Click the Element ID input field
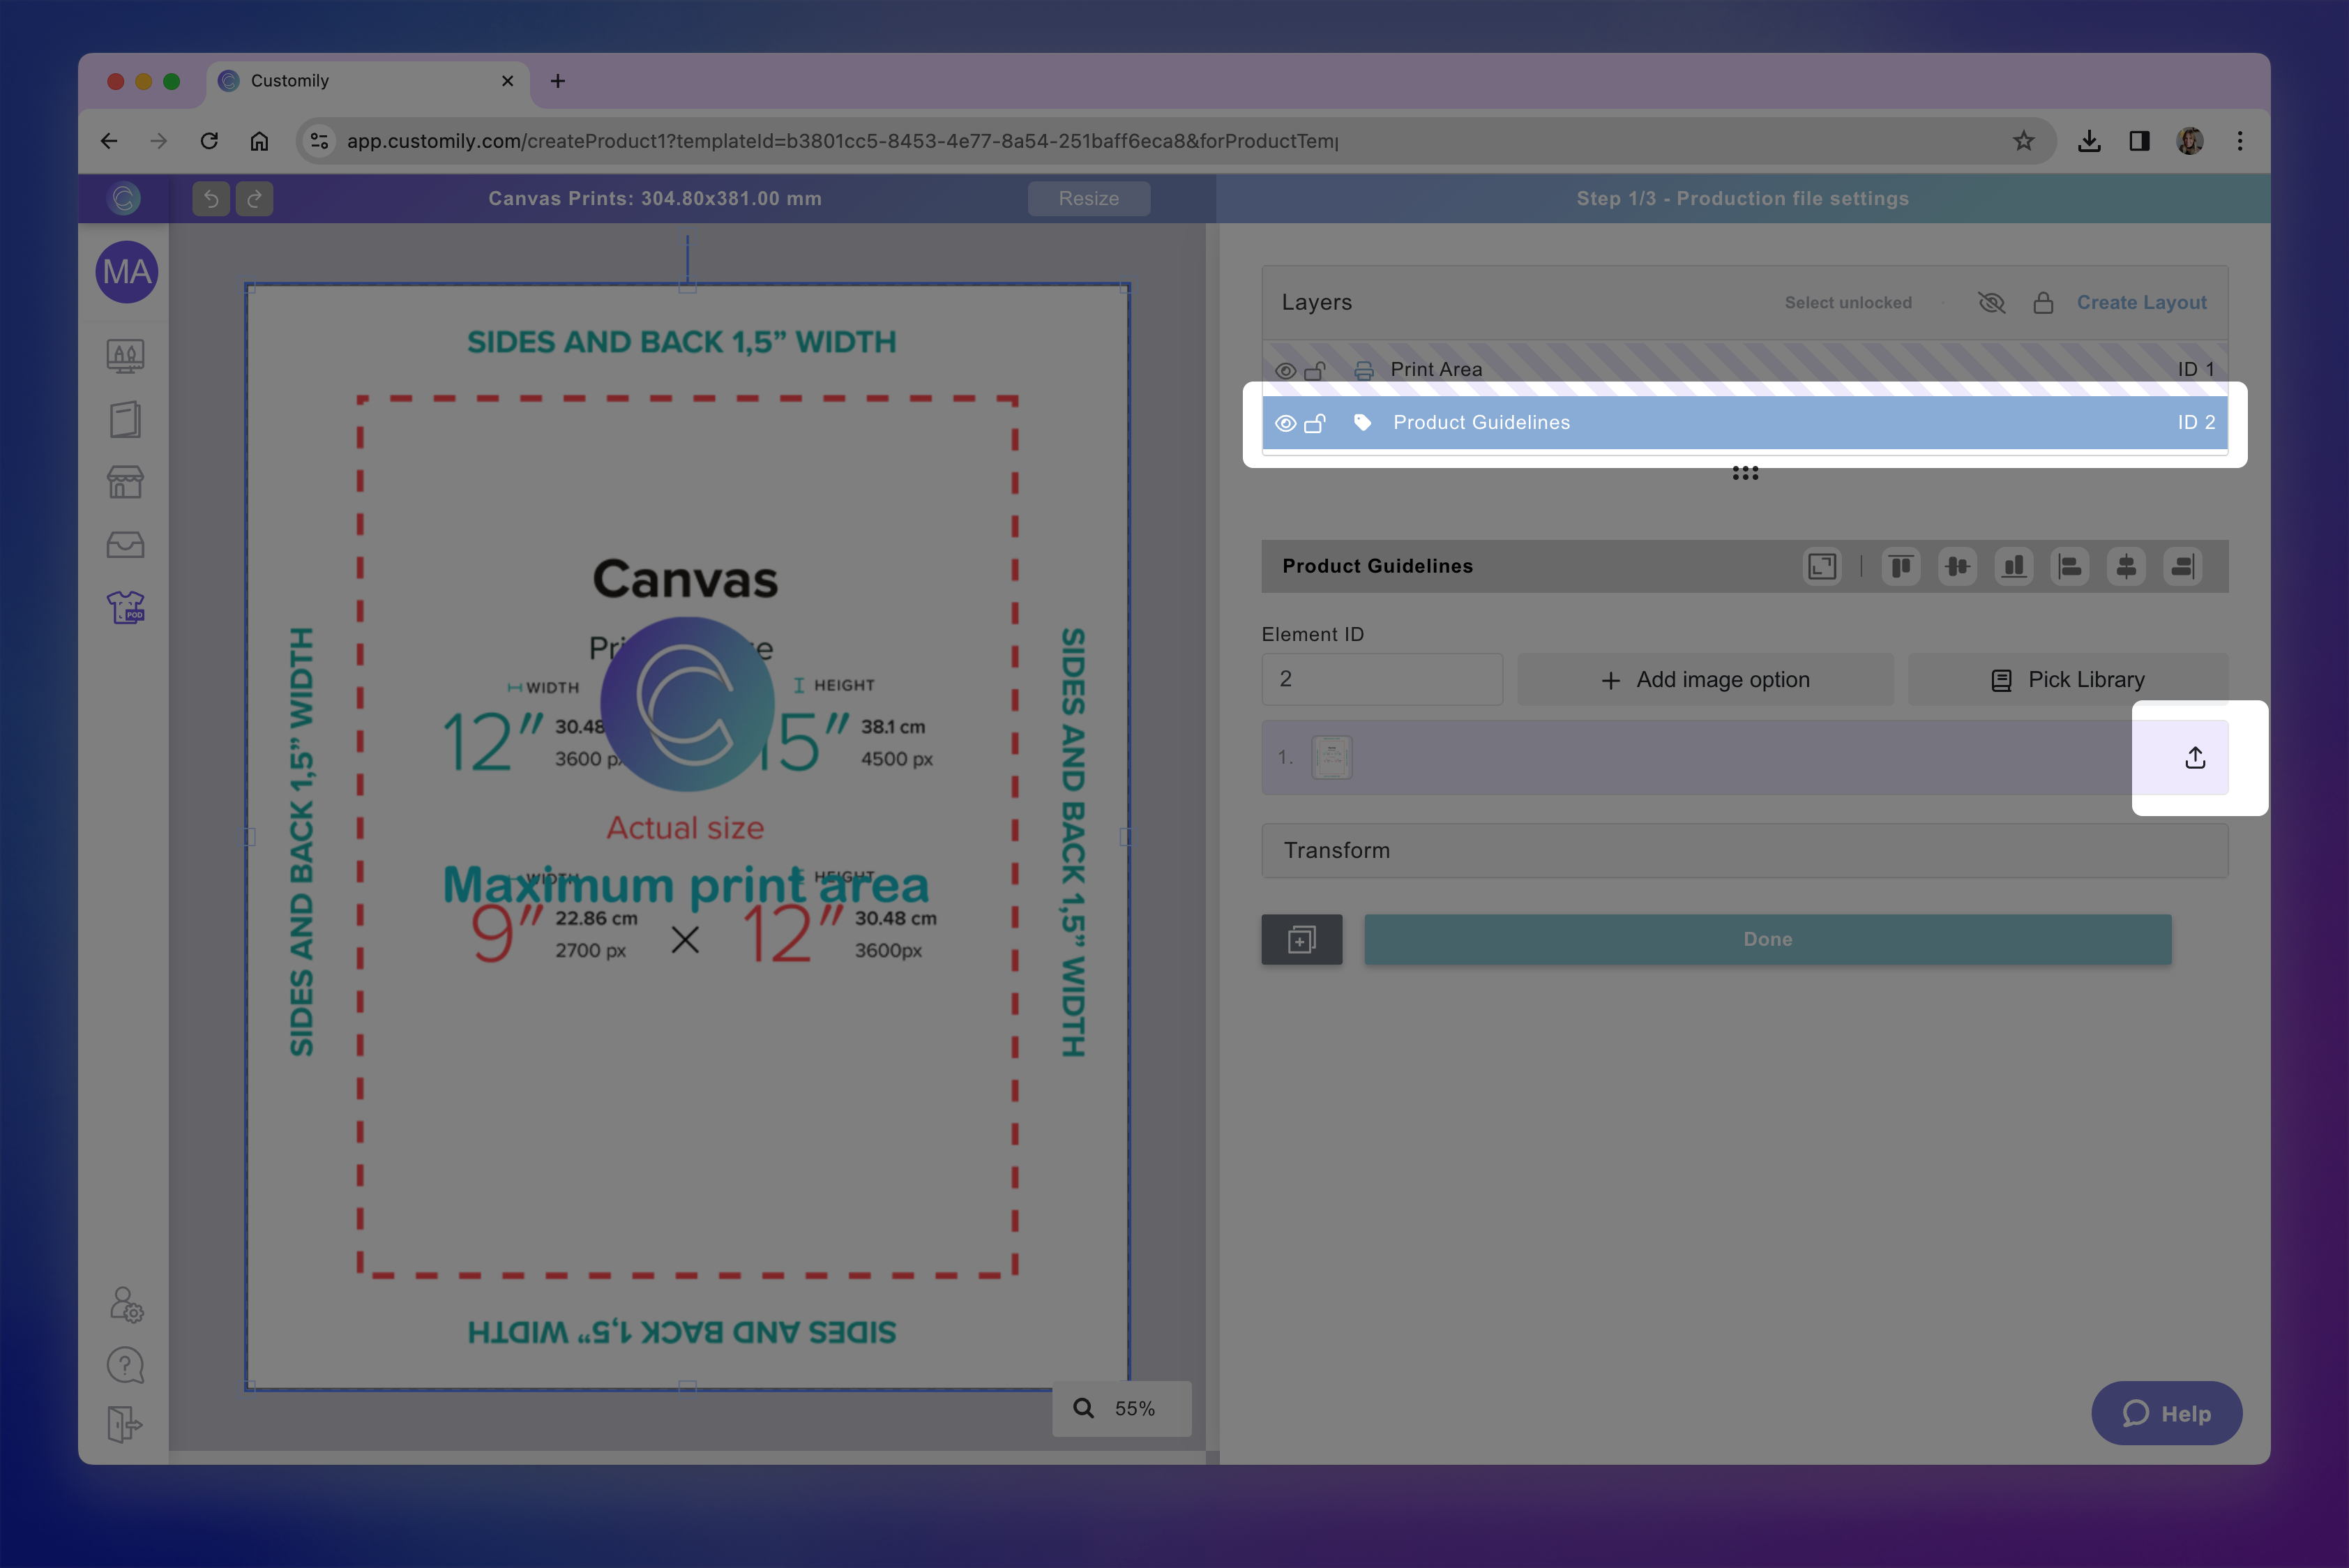The height and width of the screenshot is (1568, 2349). click(x=1381, y=679)
